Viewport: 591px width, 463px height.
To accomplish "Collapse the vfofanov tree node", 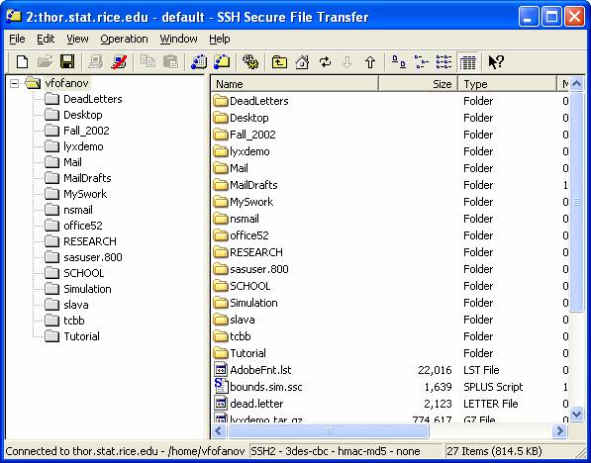I will (14, 83).
